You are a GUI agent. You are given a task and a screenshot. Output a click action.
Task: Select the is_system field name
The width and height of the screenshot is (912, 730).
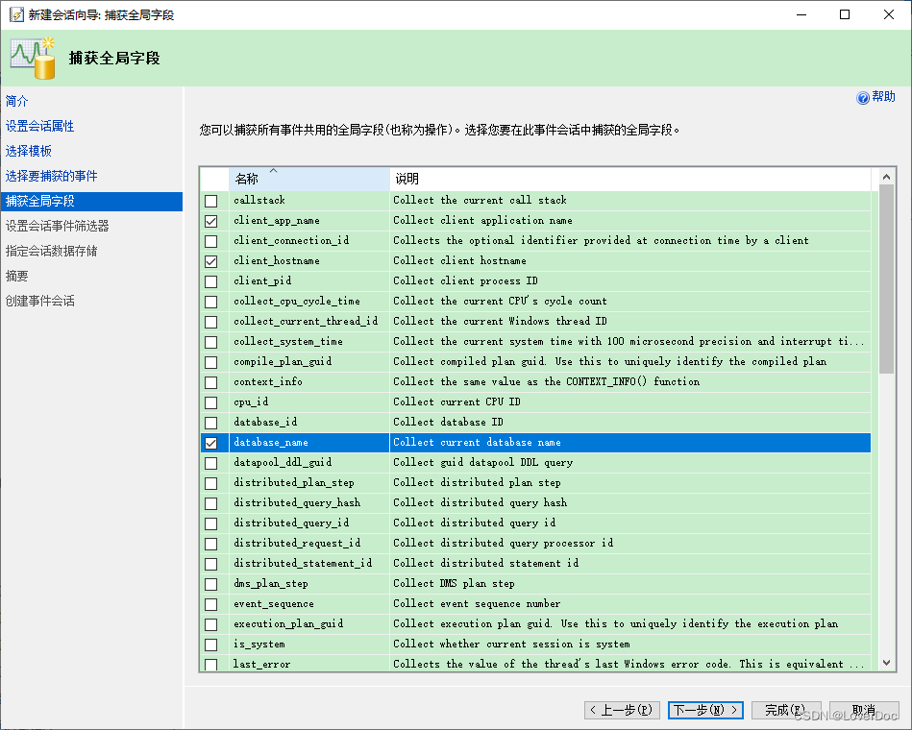point(259,644)
